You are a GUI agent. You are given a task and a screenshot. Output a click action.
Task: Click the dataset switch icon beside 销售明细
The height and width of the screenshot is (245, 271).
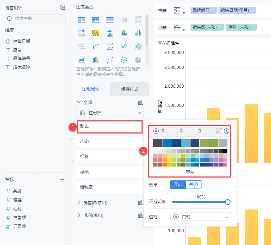(62, 7)
